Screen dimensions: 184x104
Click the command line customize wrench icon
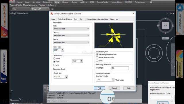coord(45,91)
